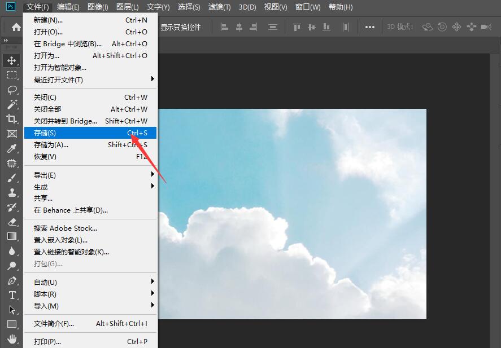Expand the 最近打开文件(T) submenu

tap(90, 80)
